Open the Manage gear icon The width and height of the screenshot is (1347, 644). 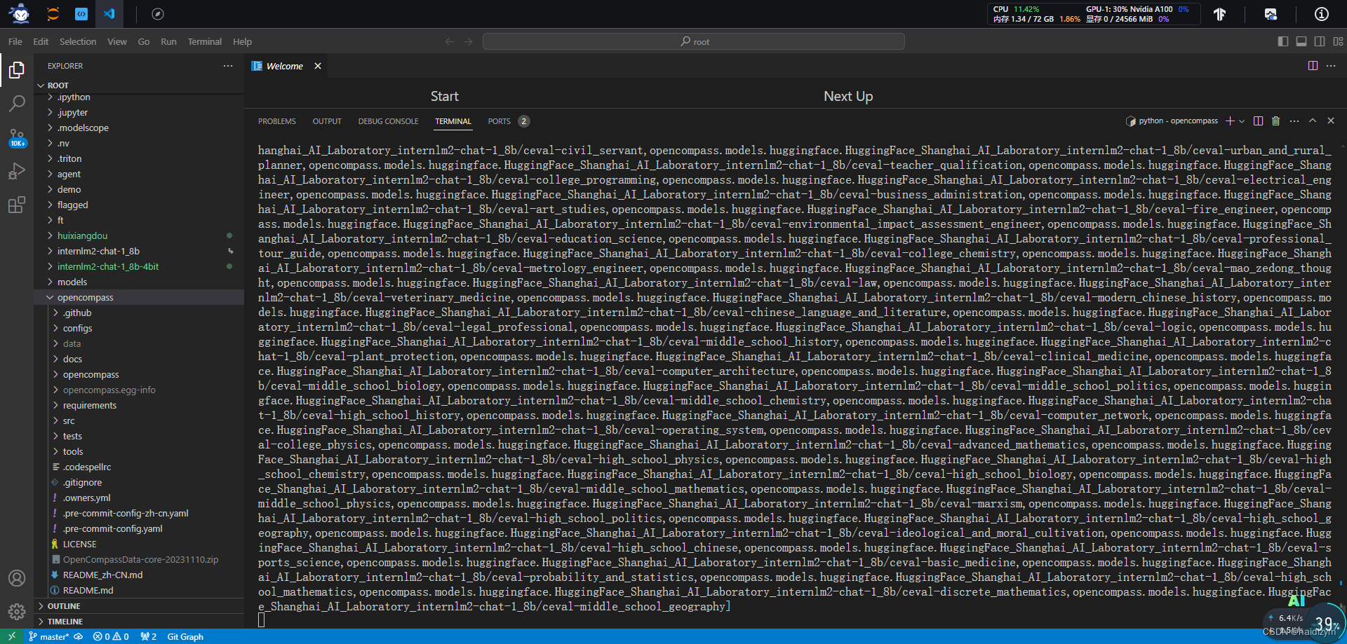(17, 612)
